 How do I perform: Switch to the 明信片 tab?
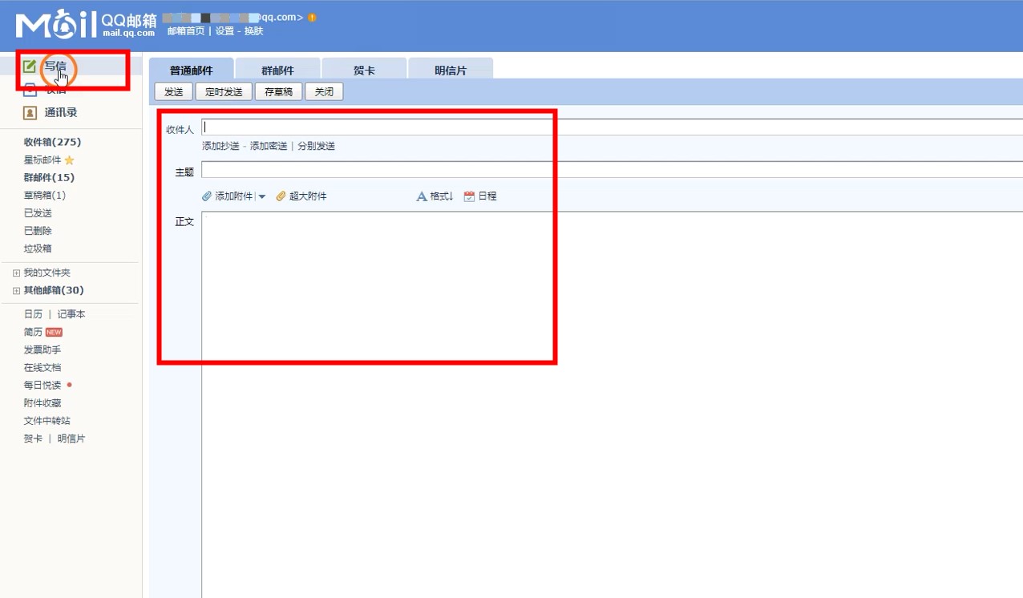(x=451, y=71)
